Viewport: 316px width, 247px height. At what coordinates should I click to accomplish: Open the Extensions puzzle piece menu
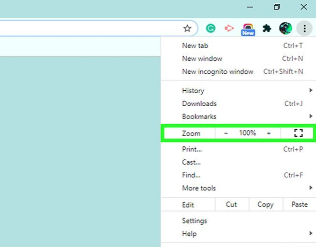(x=267, y=29)
